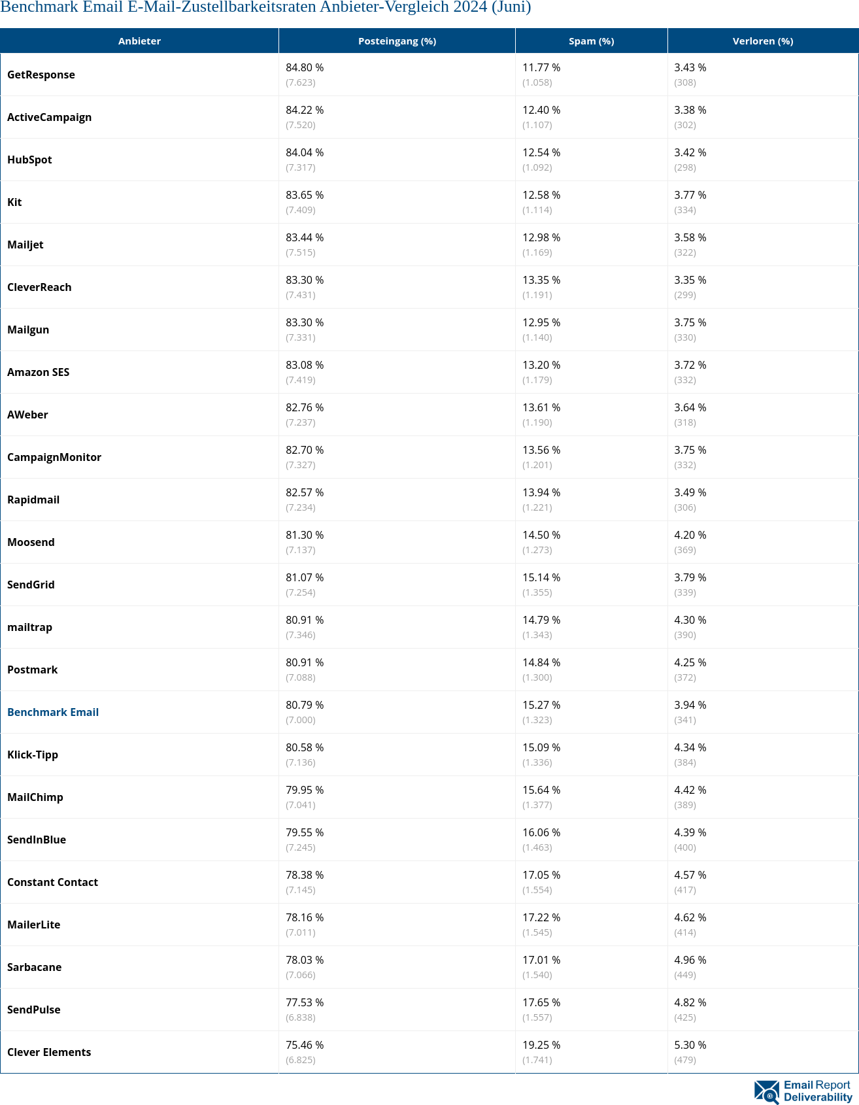Sort by the Posteingang (%) column header
This screenshot has height=1105, width=859.
click(397, 41)
